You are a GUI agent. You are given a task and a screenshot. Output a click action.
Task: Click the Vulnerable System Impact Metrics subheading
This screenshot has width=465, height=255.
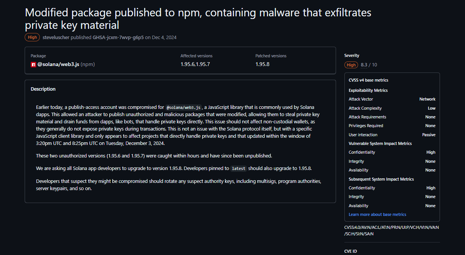tap(380, 143)
